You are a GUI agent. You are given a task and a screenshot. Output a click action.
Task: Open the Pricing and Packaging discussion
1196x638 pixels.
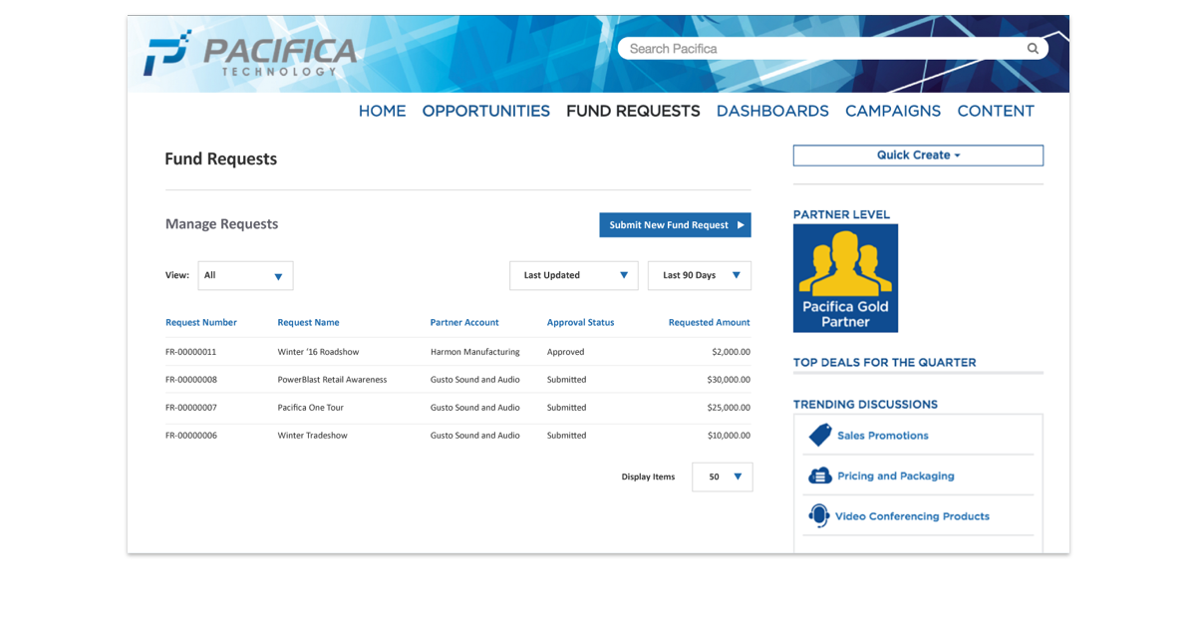tap(896, 476)
